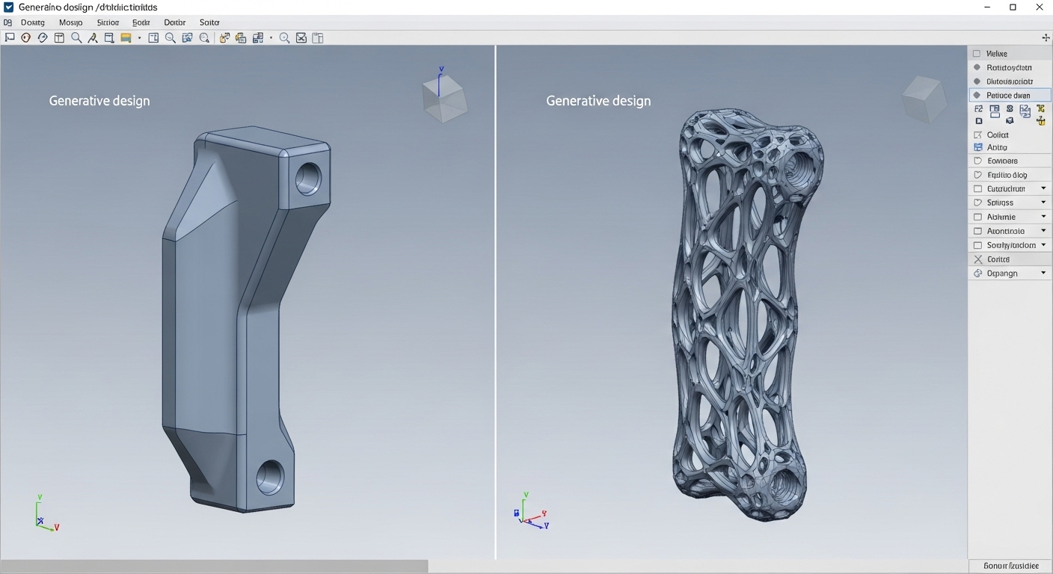Viewport: 1053px width, 574px height.
Task: Click the table layout toolbar icon
Action: click(x=59, y=37)
